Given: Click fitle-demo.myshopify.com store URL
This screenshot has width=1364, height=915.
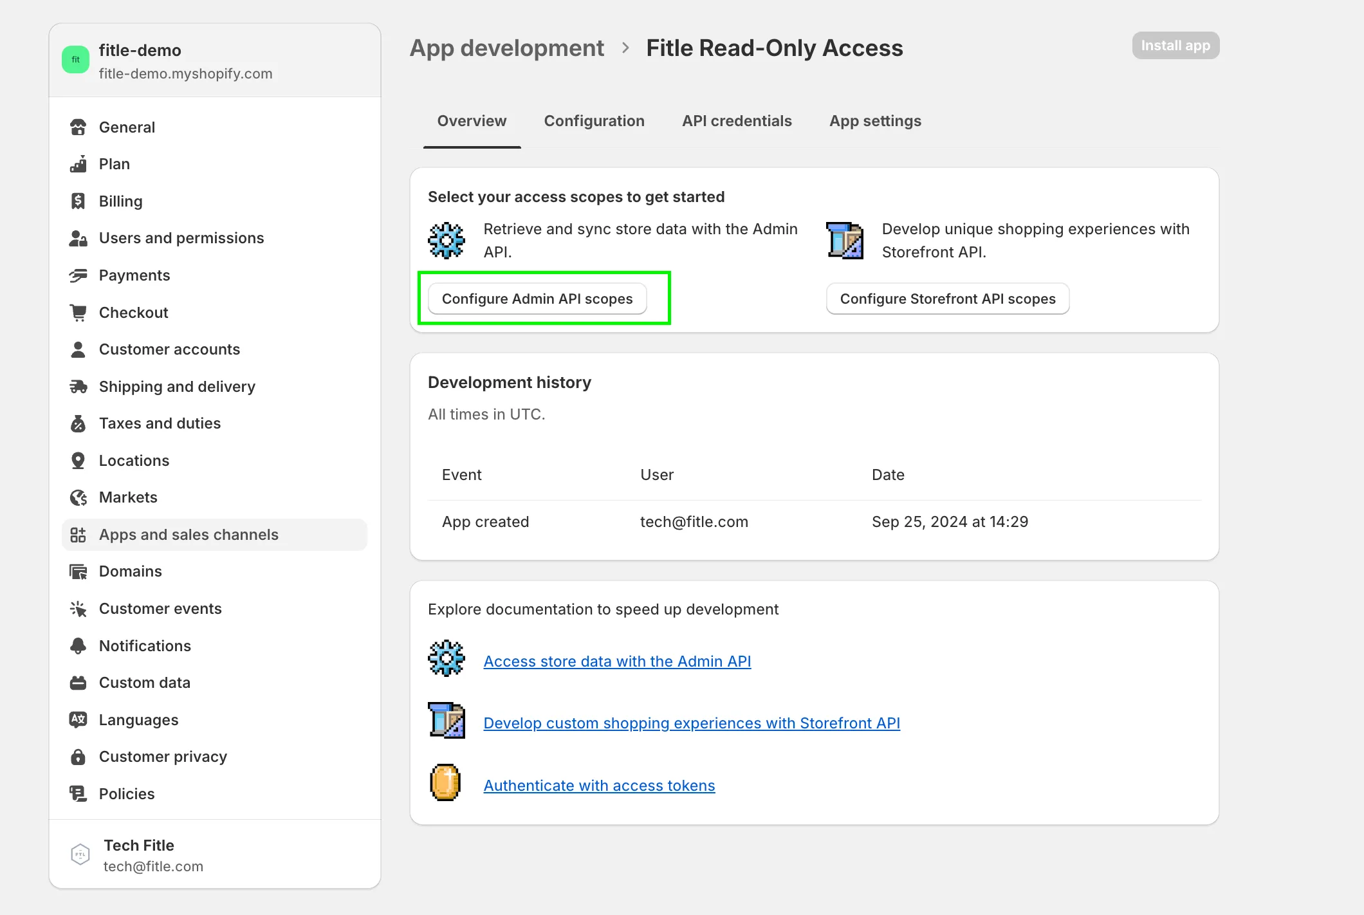Looking at the screenshot, I should tap(185, 74).
